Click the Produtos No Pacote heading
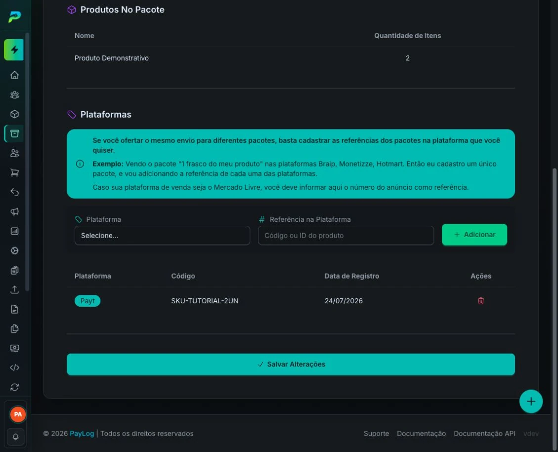 point(123,9)
